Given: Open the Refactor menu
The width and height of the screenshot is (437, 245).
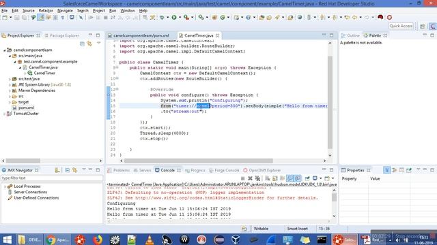Looking at the screenshot, I should [46, 11].
